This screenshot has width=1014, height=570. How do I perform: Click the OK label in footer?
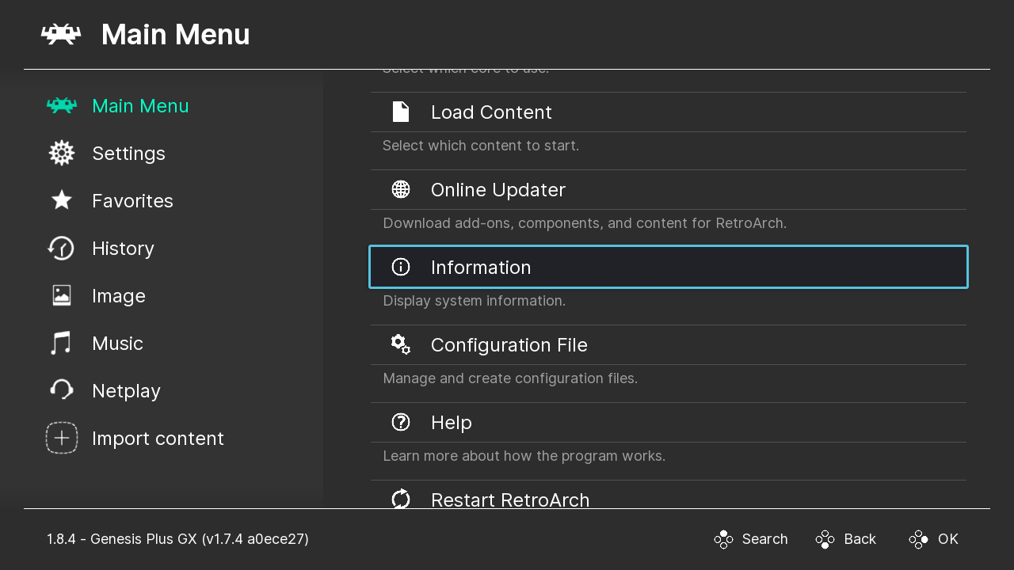[948, 539]
